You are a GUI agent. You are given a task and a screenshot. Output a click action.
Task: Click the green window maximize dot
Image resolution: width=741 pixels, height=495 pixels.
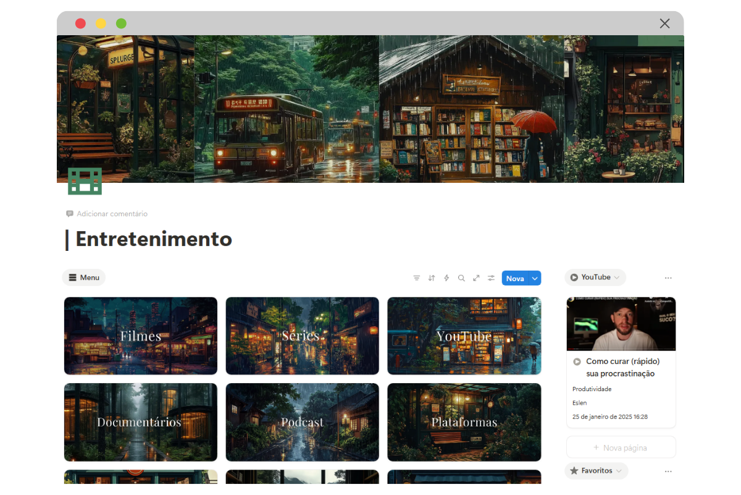coord(121,23)
